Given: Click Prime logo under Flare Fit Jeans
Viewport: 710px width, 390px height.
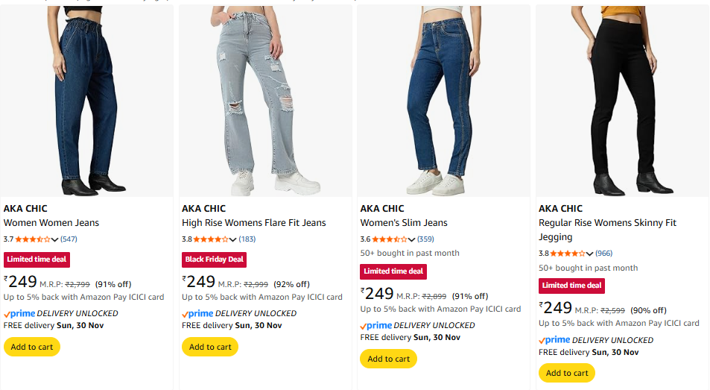Looking at the screenshot, I should 197,313.
